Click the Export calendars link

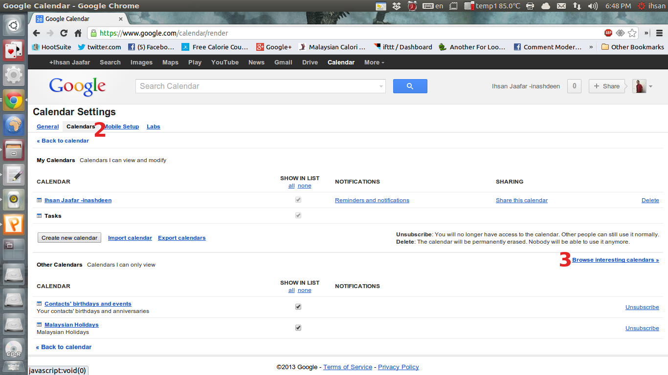pos(182,238)
